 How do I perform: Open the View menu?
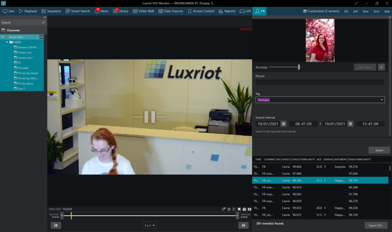(x=366, y=11)
